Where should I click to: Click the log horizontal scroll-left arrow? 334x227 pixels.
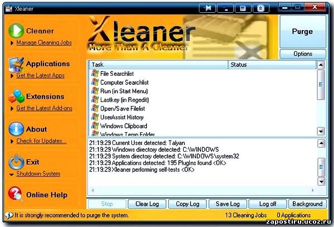pyautogui.click(x=92, y=190)
